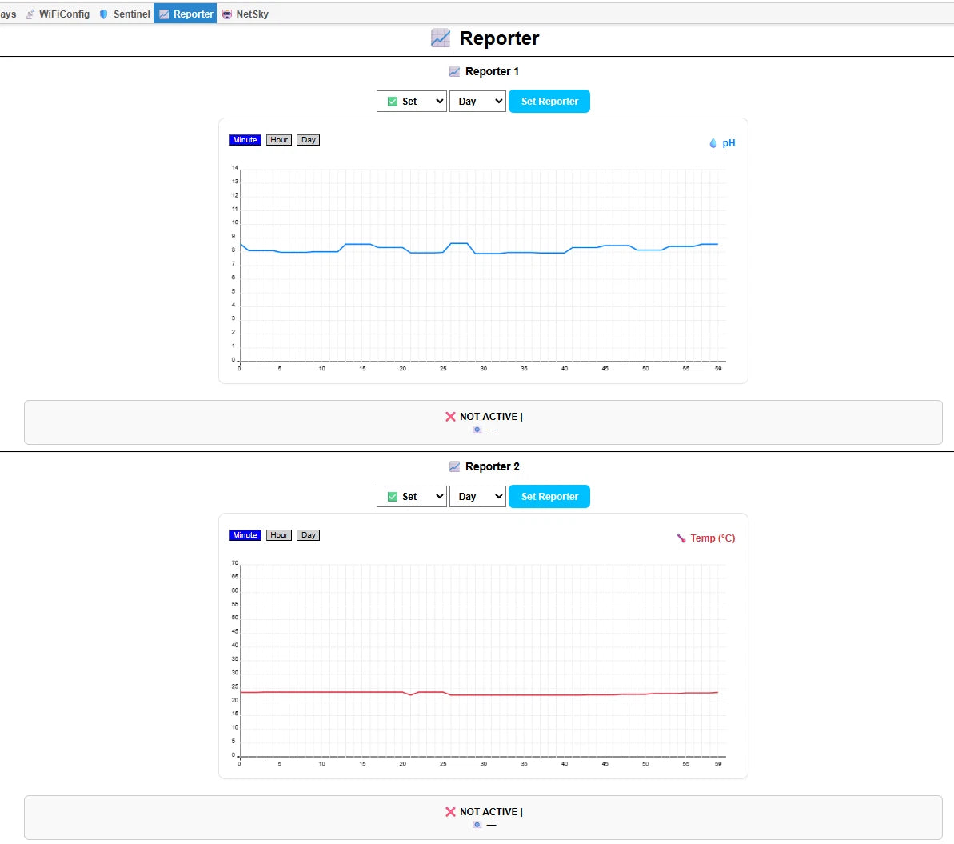Select the Reporter tab
The width and height of the screenshot is (954, 844).
coord(185,14)
